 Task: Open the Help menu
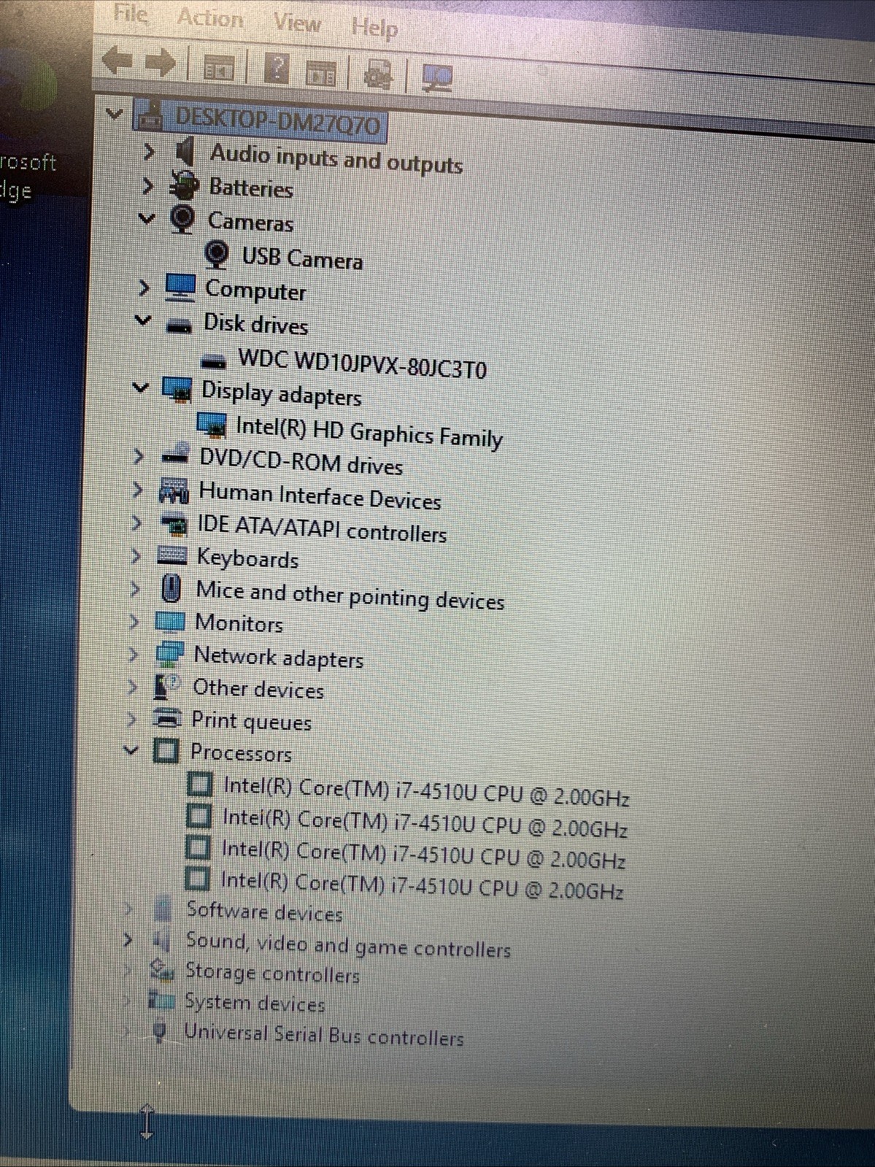374,28
